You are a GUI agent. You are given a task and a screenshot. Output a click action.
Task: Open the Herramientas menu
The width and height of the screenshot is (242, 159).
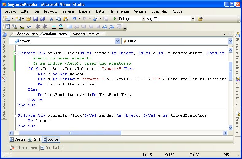119,11
